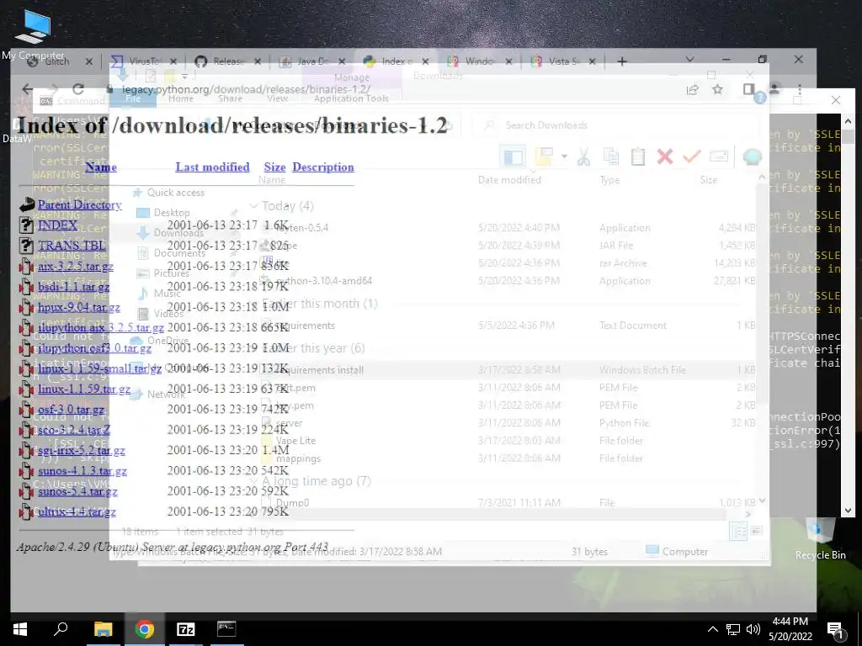Open the Parent Directory link
This screenshot has height=646, width=862.
(80, 205)
